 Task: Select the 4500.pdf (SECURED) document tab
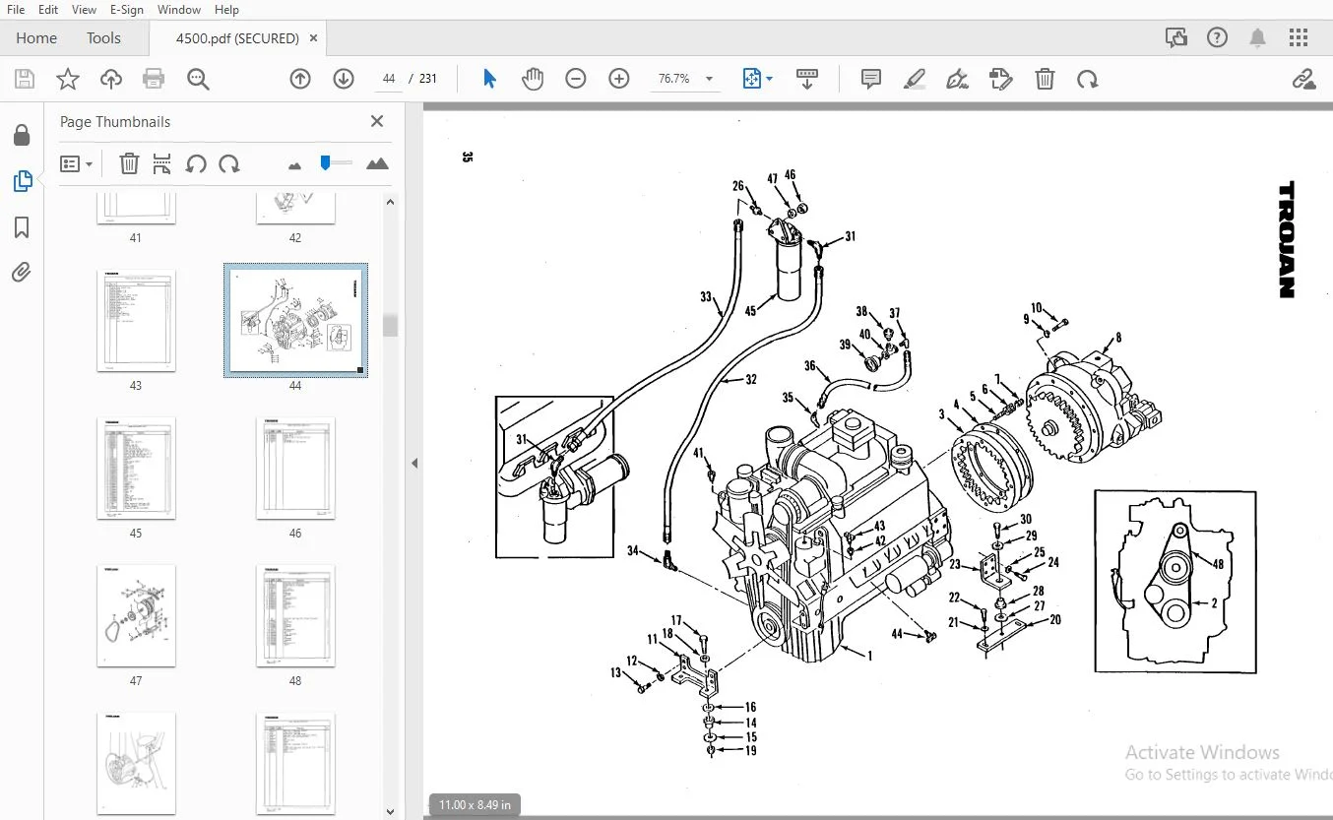click(x=237, y=38)
